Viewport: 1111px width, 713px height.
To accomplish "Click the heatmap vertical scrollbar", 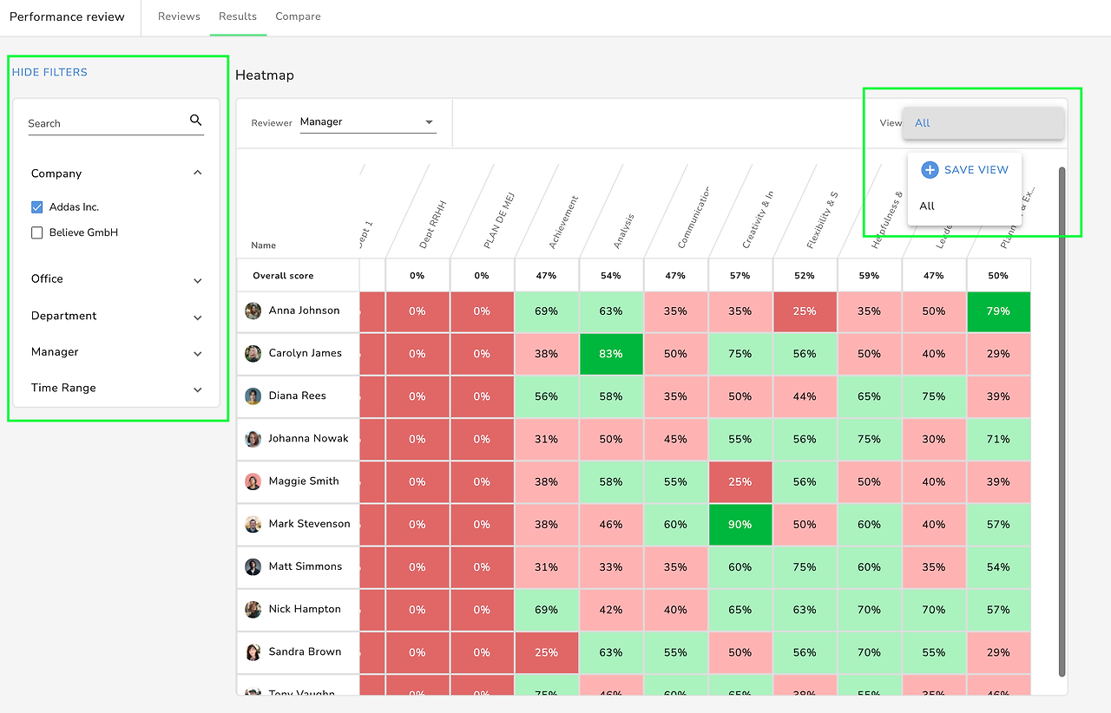I will [1062, 422].
